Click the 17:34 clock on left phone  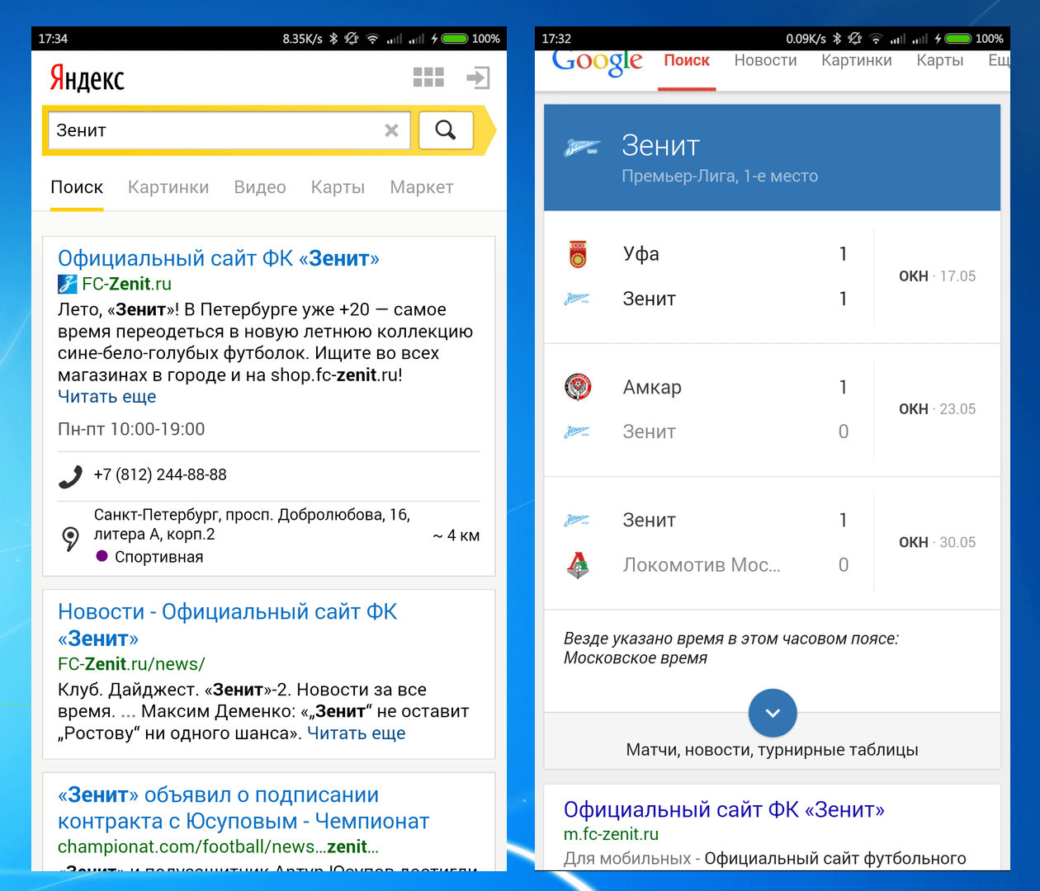point(53,39)
